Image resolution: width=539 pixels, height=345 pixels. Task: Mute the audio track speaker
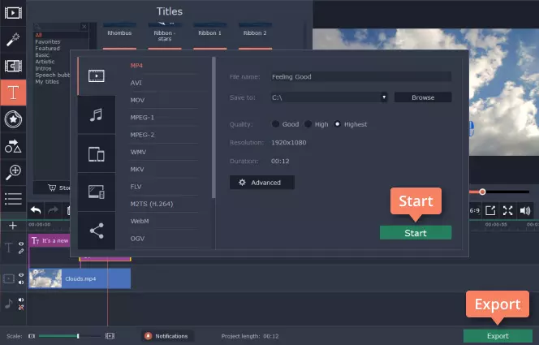point(21,300)
